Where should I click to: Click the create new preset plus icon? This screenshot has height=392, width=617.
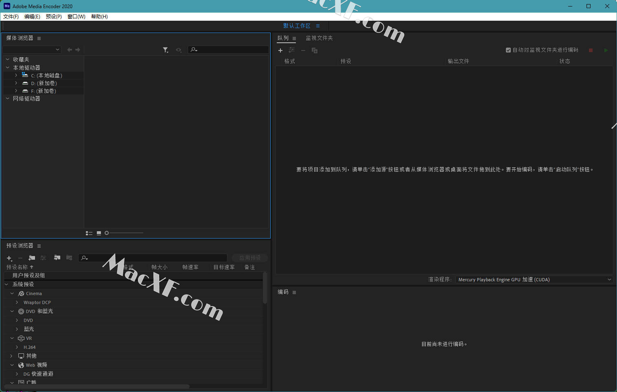click(9, 258)
